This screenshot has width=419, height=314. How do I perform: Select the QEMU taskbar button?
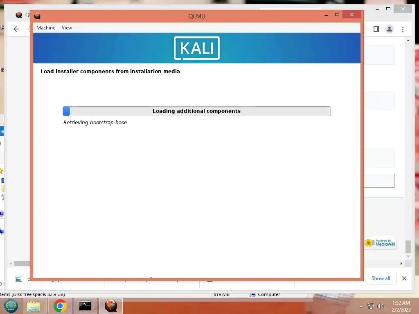coord(111,306)
